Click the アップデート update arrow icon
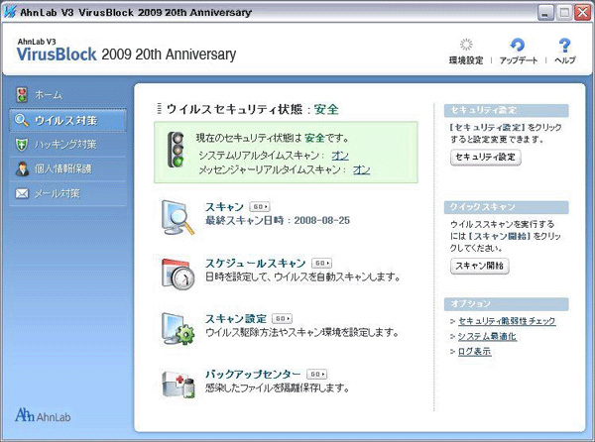Image resolution: width=595 pixels, height=442 pixels. [518, 45]
